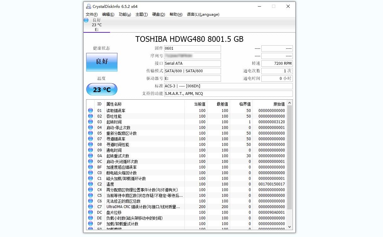Click the scrollbar down arrow of the attribute list
Viewport: 383px width, 237px height.
pyautogui.click(x=289, y=227)
